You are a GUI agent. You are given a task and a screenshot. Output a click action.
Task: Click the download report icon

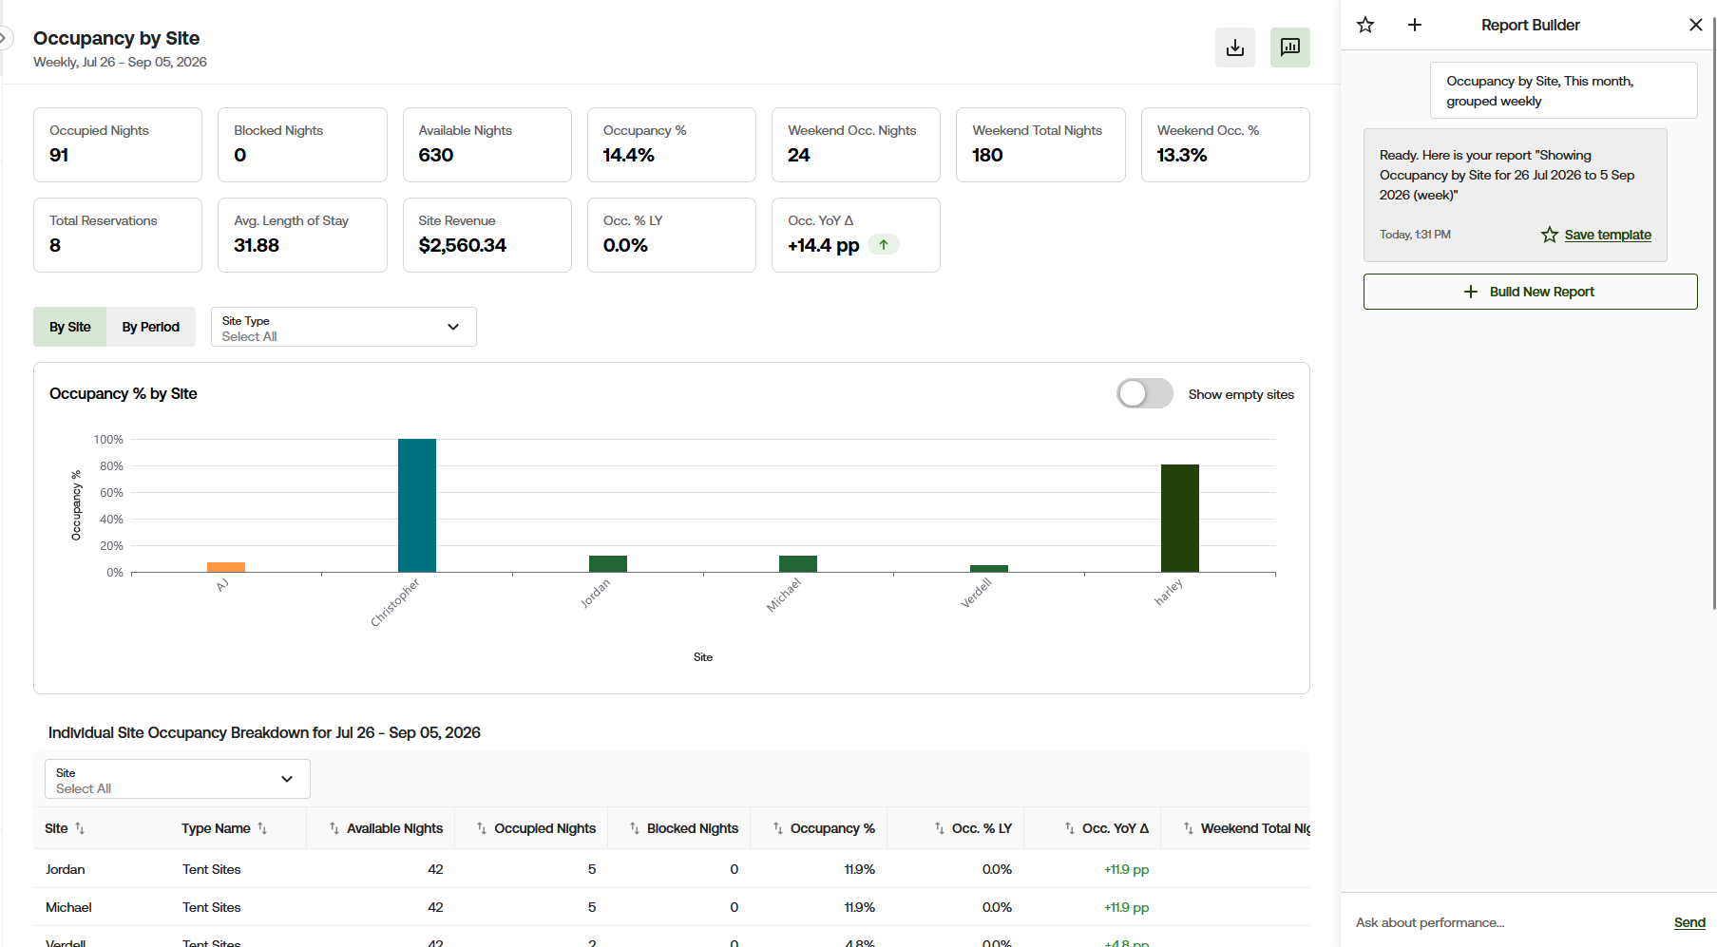[1234, 47]
